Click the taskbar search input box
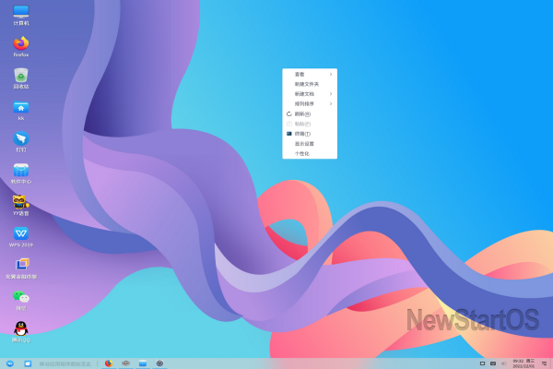The height and width of the screenshot is (369, 553). point(65,363)
